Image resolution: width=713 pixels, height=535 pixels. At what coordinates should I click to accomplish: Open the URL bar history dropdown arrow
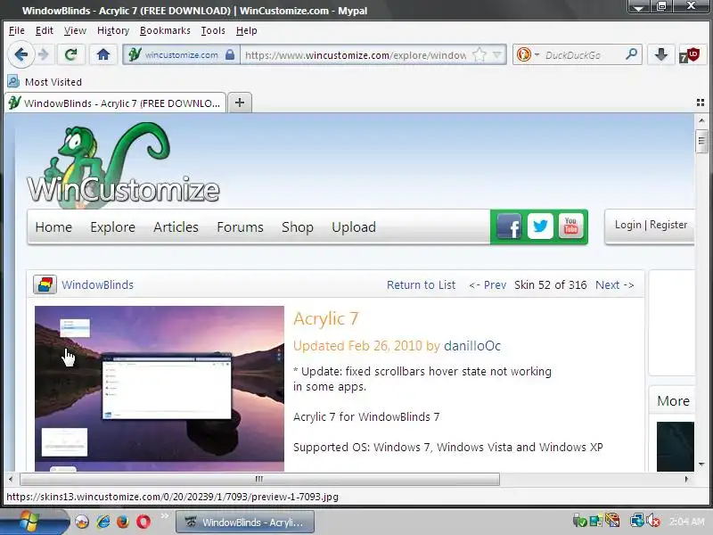pos(497,55)
